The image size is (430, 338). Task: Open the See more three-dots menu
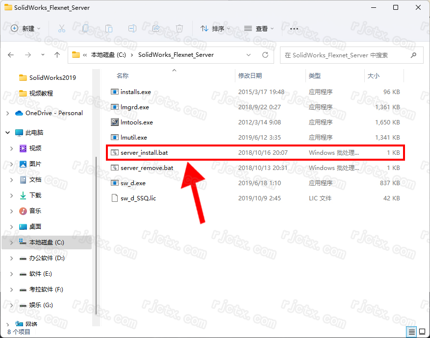point(294,29)
